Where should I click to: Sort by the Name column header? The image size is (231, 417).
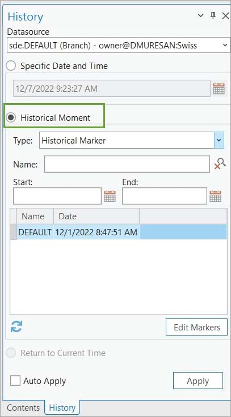pos(35,216)
